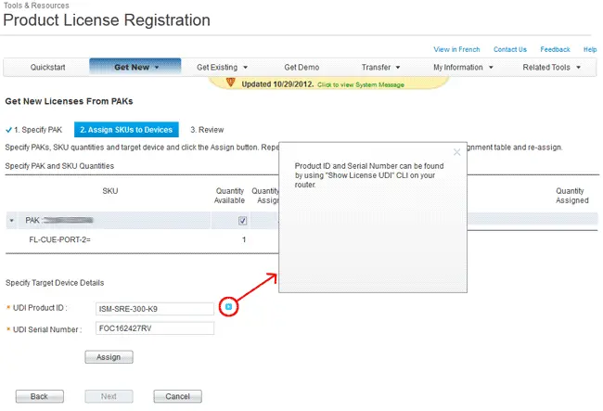Open the Get Demo tab
The height and width of the screenshot is (411, 603).
click(x=301, y=68)
